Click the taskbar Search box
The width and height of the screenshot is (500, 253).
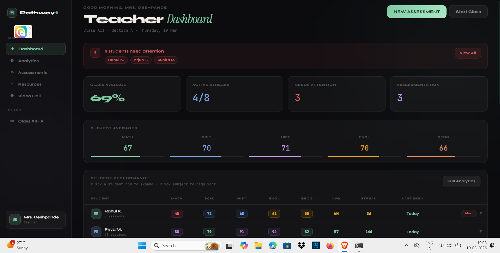pyautogui.click(x=186, y=245)
